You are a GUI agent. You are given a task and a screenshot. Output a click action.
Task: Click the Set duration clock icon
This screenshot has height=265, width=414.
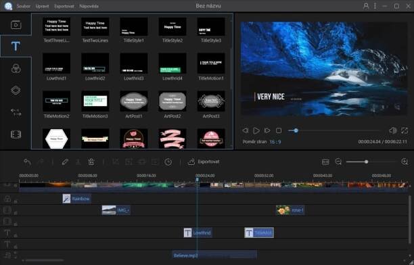point(168,162)
